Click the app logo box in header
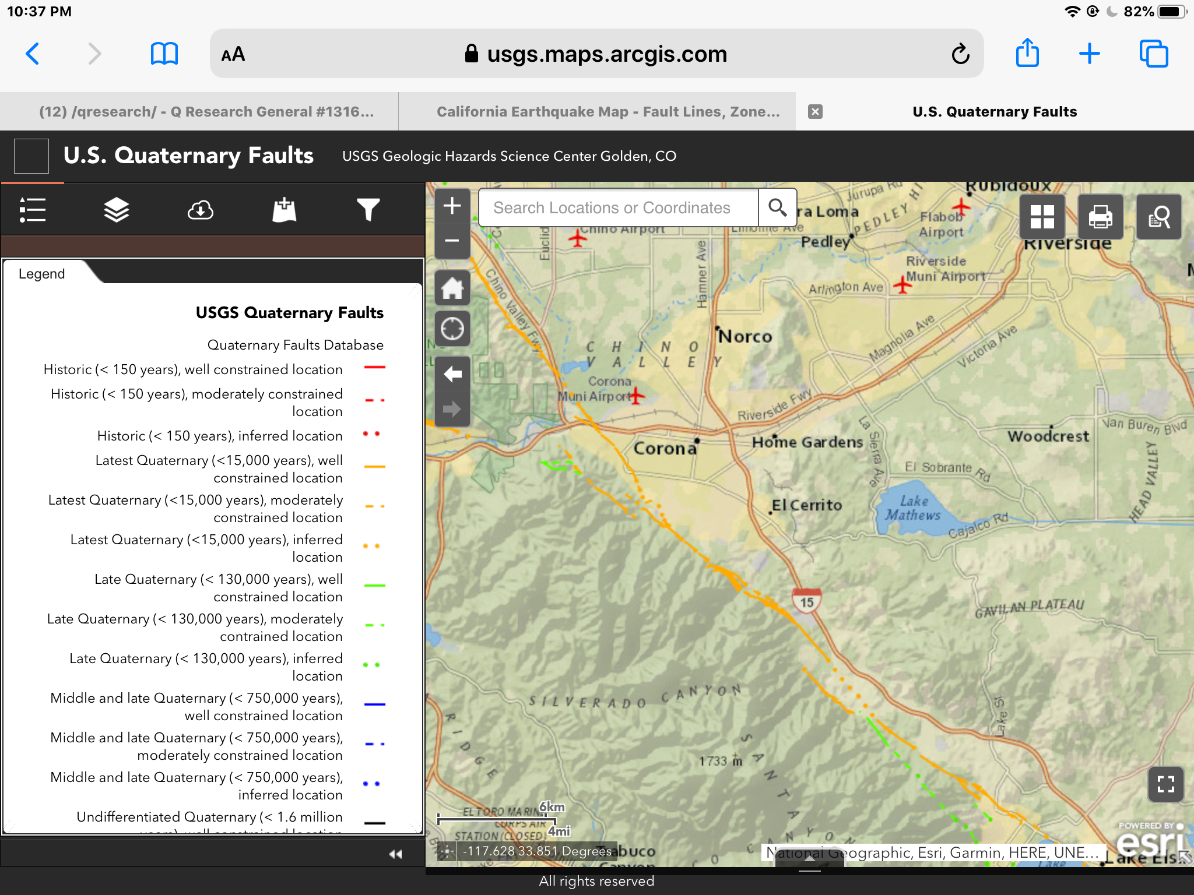This screenshot has height=895, width=1194. tap(31, 156)
